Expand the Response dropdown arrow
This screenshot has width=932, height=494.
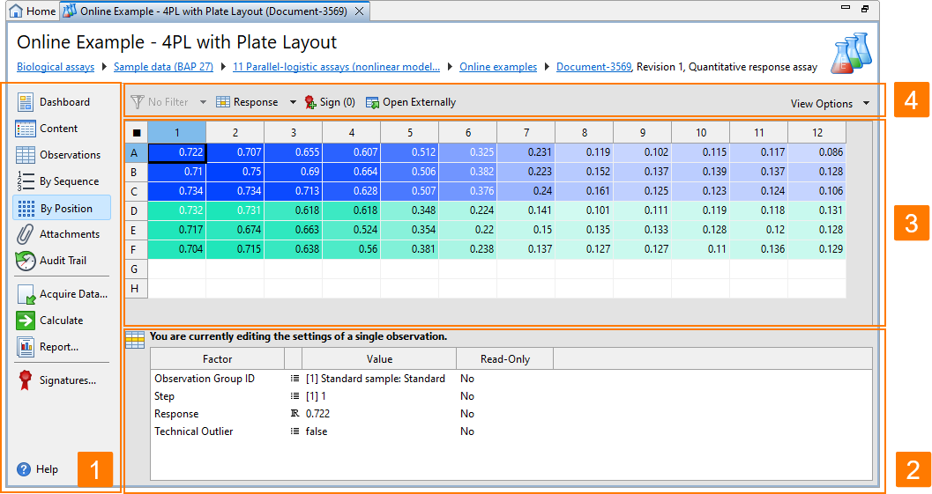pyautogui.click(x=293, y=102)
